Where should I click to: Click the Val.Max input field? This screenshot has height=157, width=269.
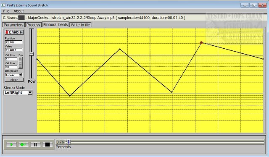click(11, 67)
